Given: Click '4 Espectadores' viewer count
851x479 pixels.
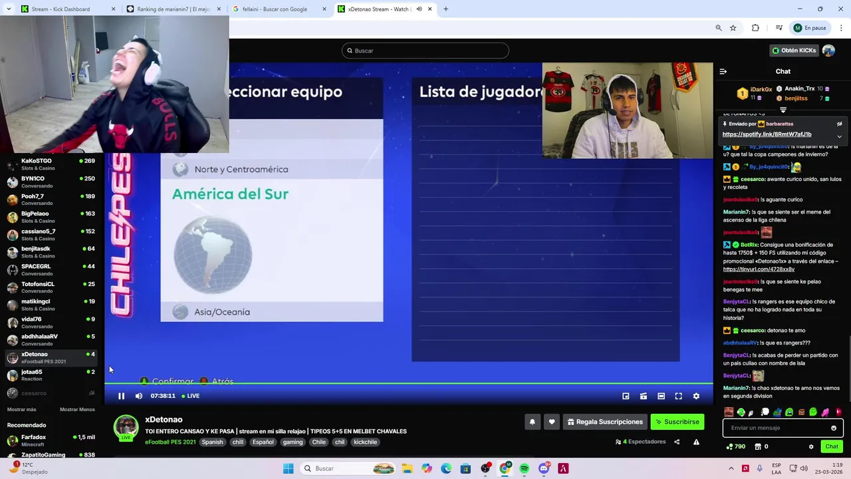Looking at the screenshot, I should click(641, 442).
